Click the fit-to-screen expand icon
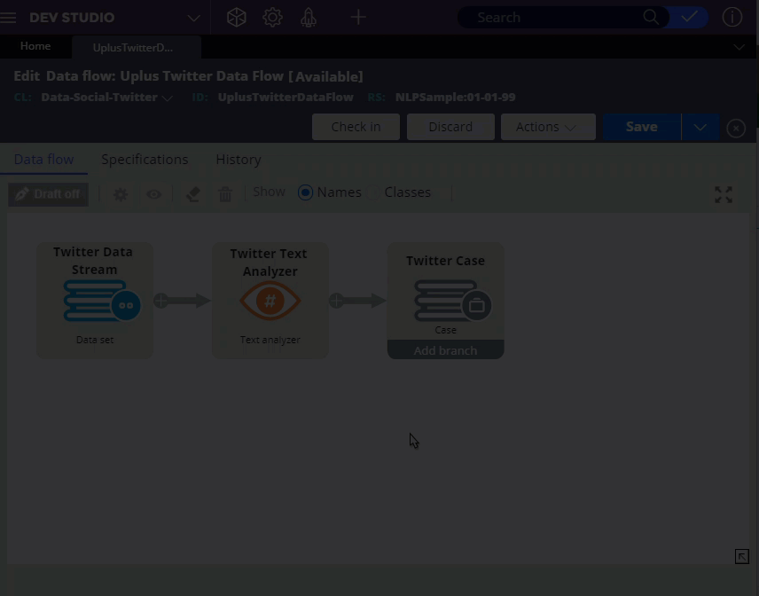Image resolution: width=759 pixels, height=596 pixels. 724,195
